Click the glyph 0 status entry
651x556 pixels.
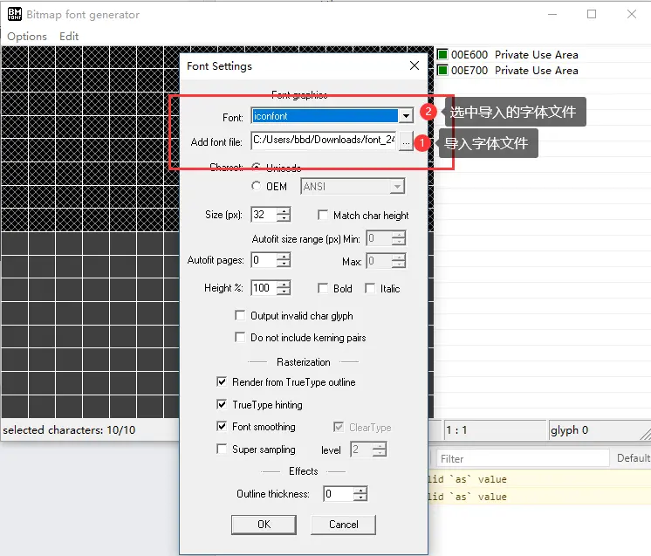point(569,430)
